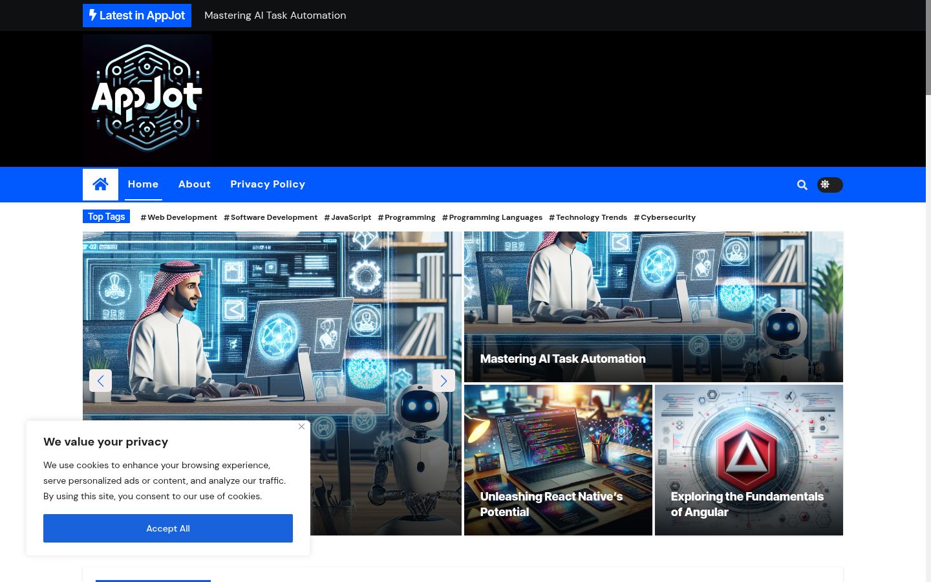Select the Web Development tag
This screenshot has width=931, height=582.
(178, 217)
